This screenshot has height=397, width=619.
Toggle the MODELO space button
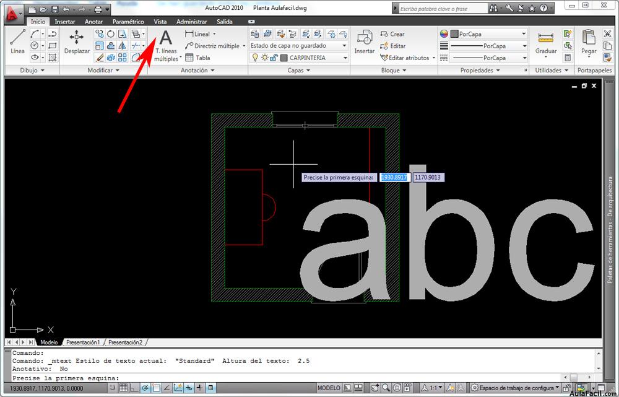(329, 388)
